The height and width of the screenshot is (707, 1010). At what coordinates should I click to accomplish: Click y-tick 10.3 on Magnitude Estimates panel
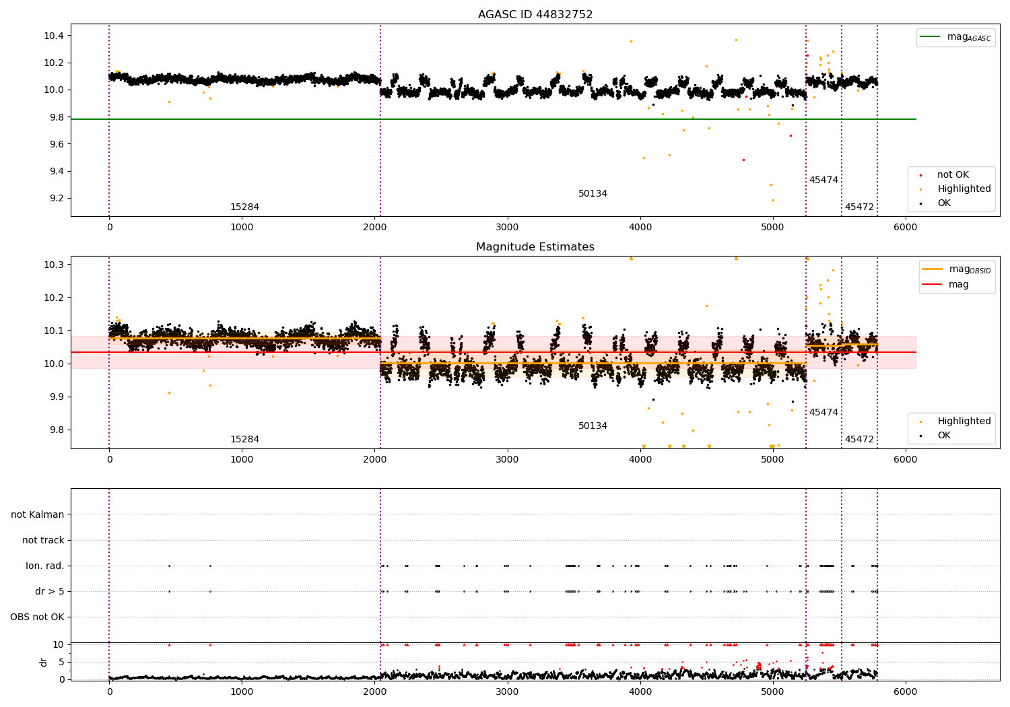pyautogui.click(x=53, y=265)
